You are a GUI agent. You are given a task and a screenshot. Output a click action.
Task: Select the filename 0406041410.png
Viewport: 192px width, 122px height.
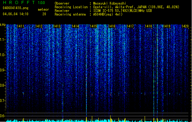pyautogui.click(x=16, y=8)
